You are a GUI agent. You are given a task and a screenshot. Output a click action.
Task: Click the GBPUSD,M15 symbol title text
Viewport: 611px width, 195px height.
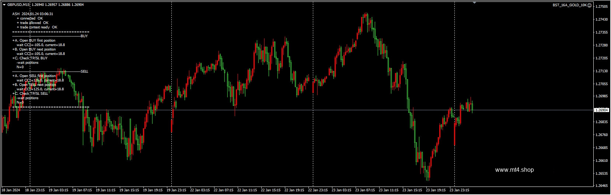pyautogui.click(x=19, y=5)
